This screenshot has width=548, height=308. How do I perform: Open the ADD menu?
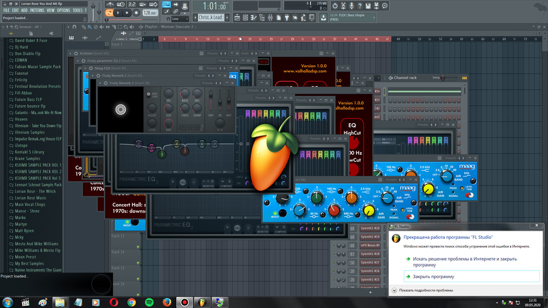[x=25, y=10]
